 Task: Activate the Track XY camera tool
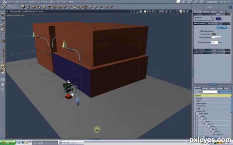point(3,67)
